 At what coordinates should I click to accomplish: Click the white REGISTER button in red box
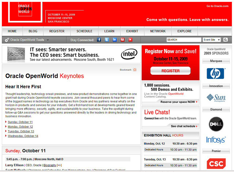point(170,71)
